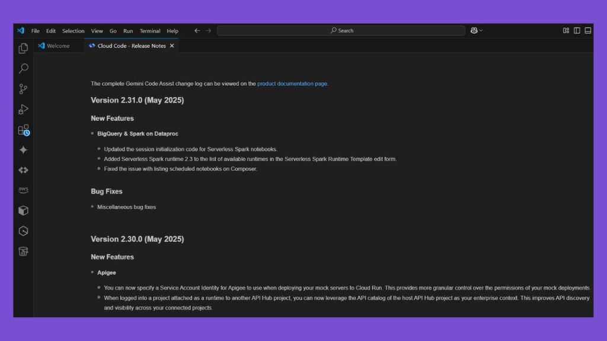
Task: Open the AWS toolkit view
Action: tap(23, 190)
